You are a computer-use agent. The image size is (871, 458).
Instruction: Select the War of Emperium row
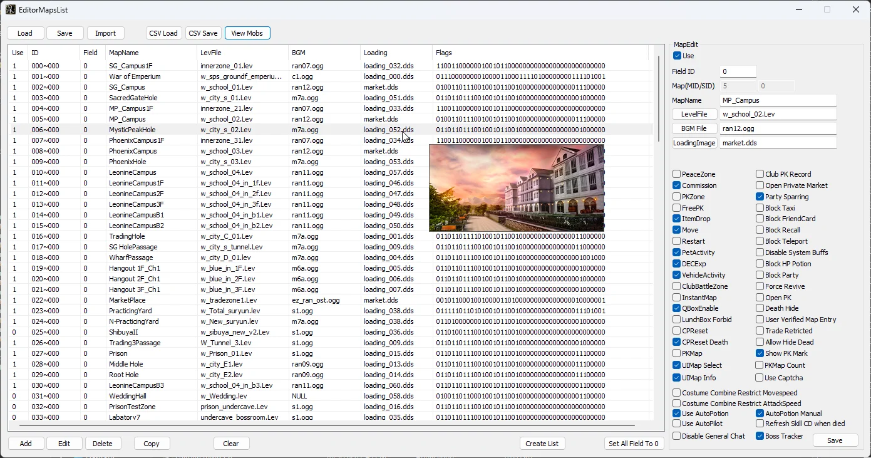point(331,76)
